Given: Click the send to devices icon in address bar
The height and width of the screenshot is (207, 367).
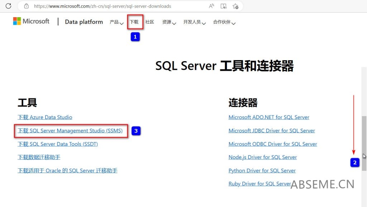Looking at the screenshot, I should [223, 6].
